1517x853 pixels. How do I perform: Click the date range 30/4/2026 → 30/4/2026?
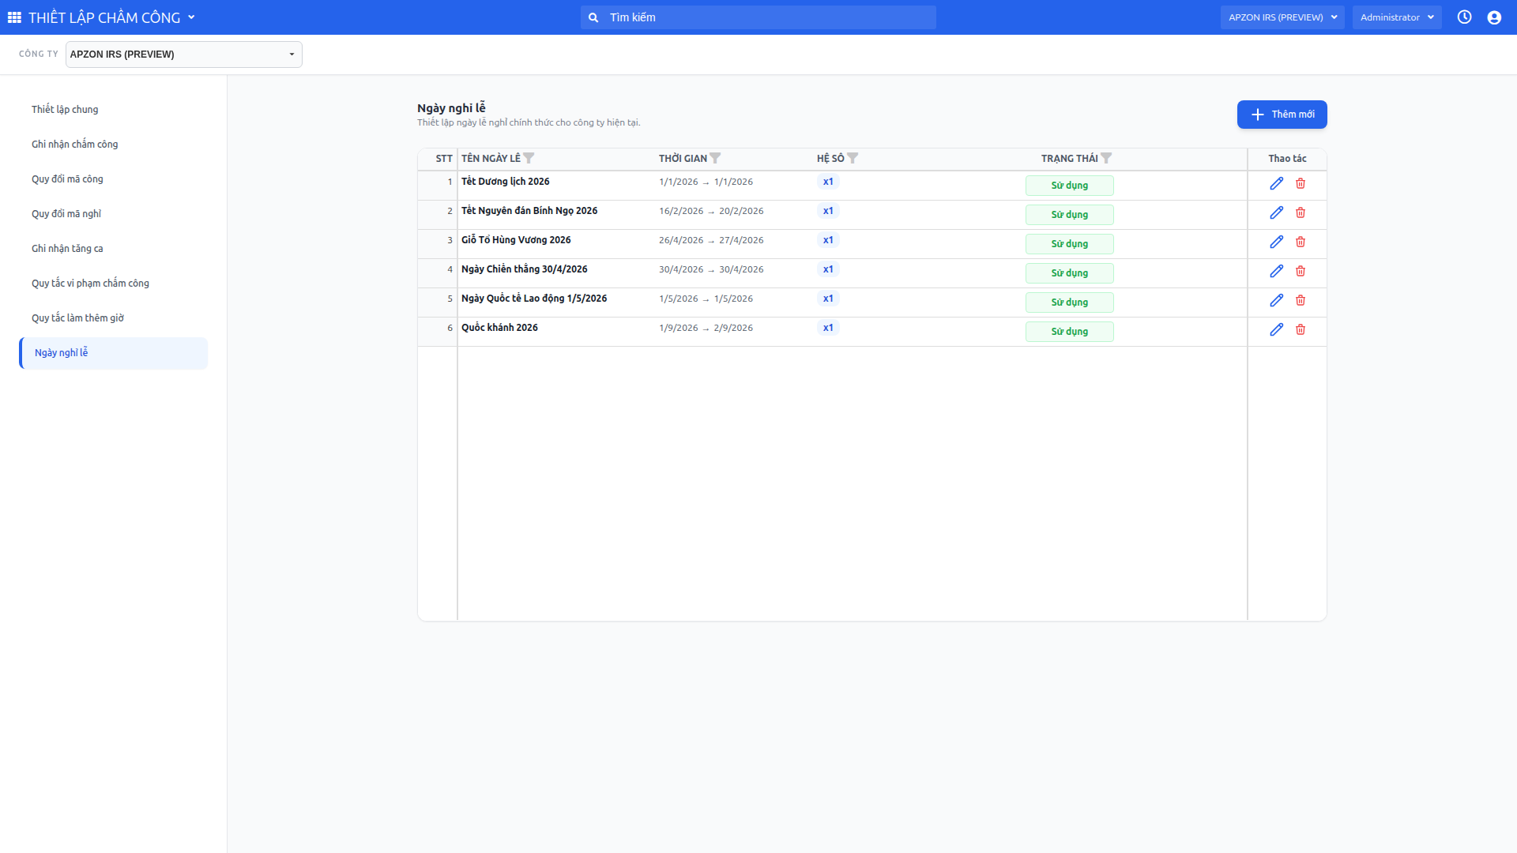pos(711,269)
